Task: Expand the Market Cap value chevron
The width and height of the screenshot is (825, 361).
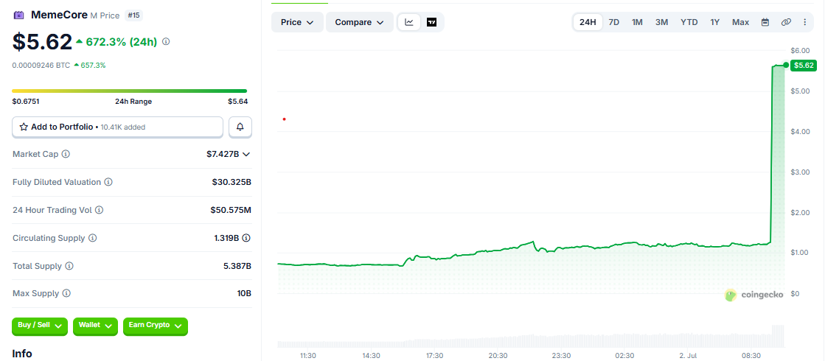Action: (246, 154)
